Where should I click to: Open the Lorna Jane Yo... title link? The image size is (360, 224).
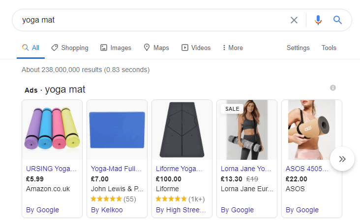pos(246,169)
